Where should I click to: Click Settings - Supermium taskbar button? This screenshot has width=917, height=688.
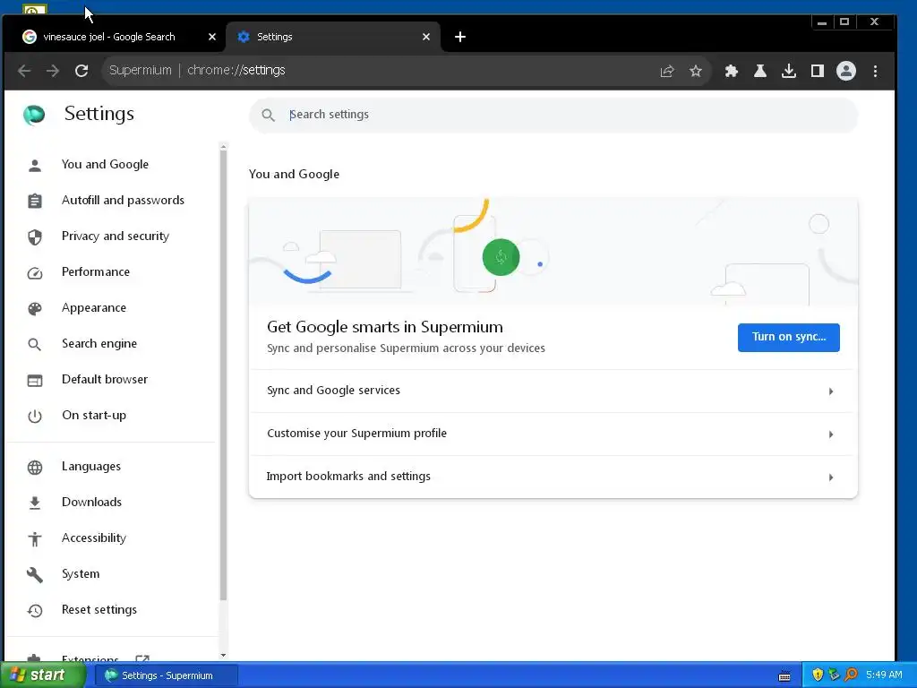click(166, 675)
